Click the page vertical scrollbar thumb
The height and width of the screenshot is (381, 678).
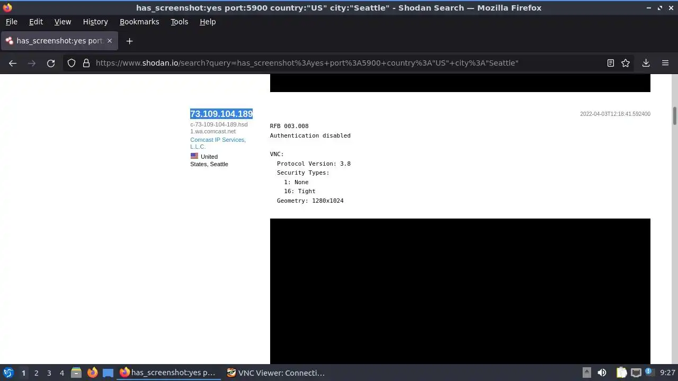point(675,116)
